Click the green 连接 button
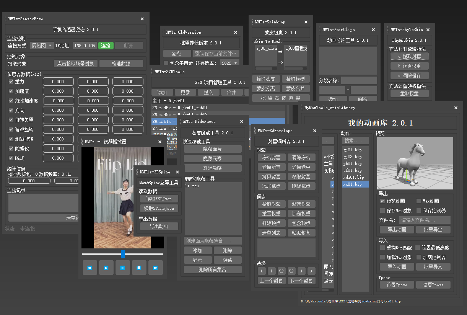The height and width of the screenshot is (315, 467). [x=106, y=46]
